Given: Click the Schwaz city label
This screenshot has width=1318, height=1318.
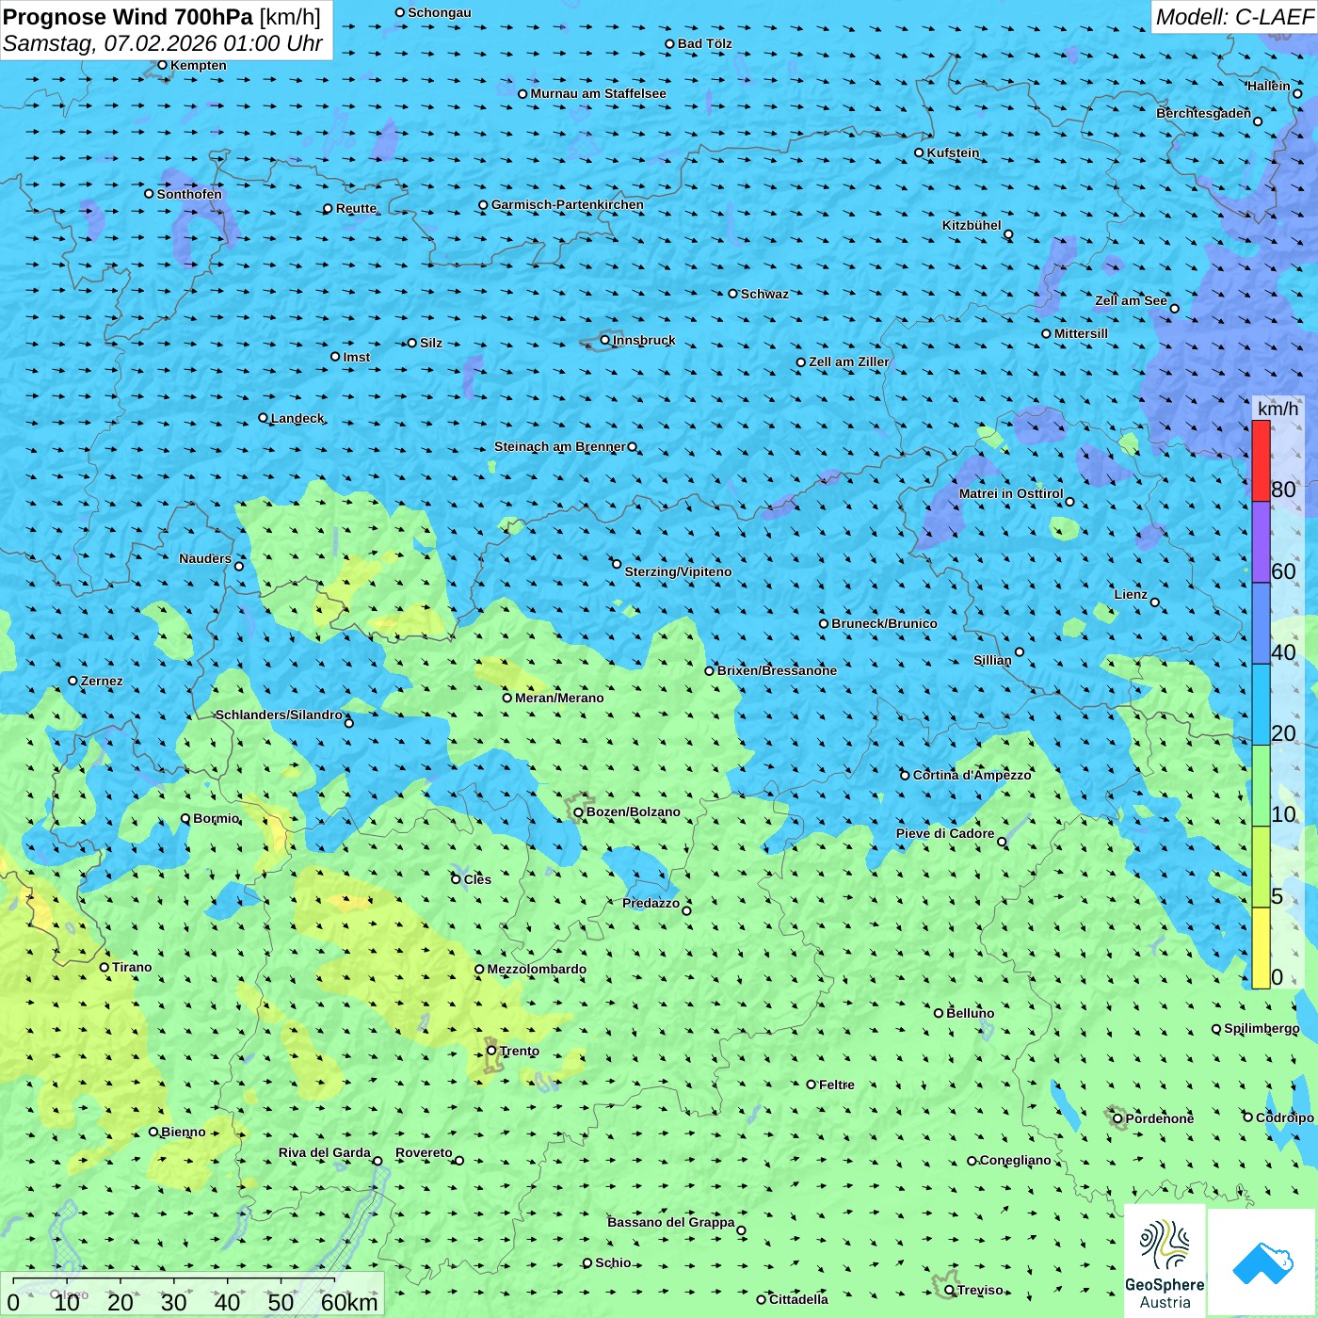Looking at the screenshot, I should pos(764,294).
